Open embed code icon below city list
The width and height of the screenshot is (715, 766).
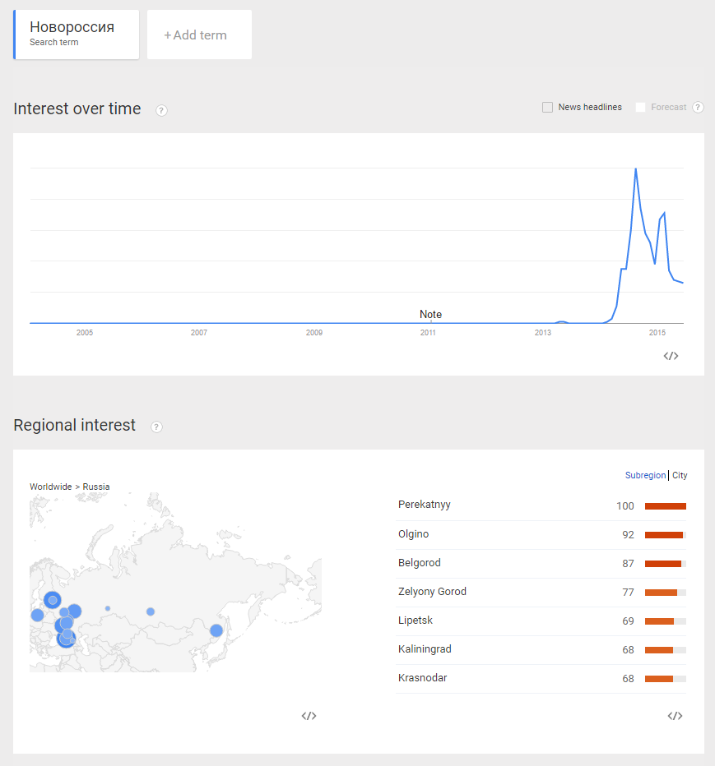(675, 716)
